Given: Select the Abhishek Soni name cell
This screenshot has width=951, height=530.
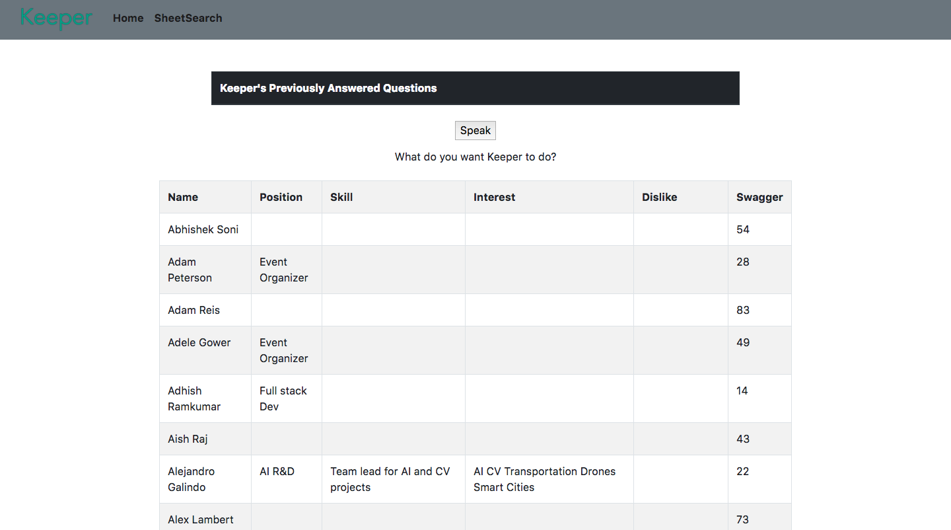Looking at the screenshot, I should point(205,229).
